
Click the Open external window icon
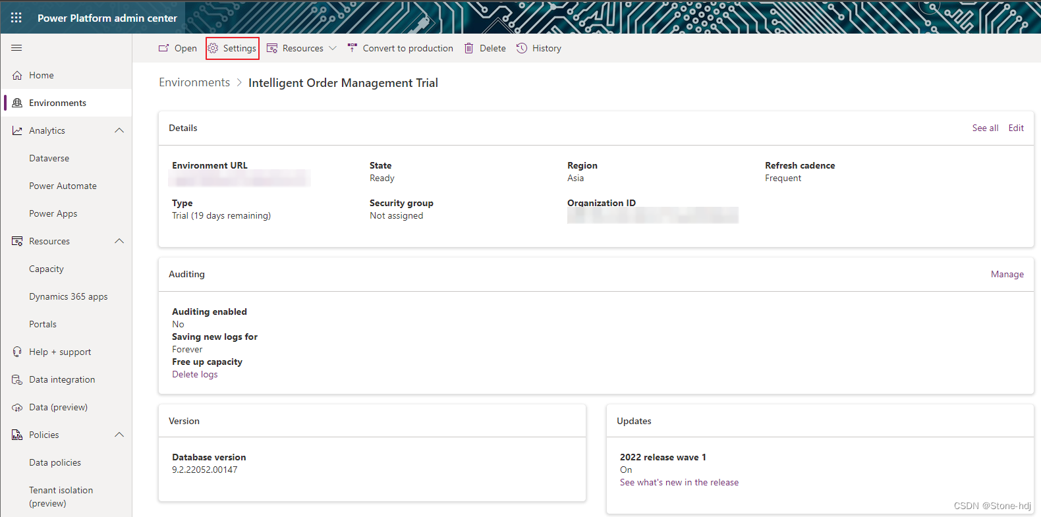click(163, 48)
